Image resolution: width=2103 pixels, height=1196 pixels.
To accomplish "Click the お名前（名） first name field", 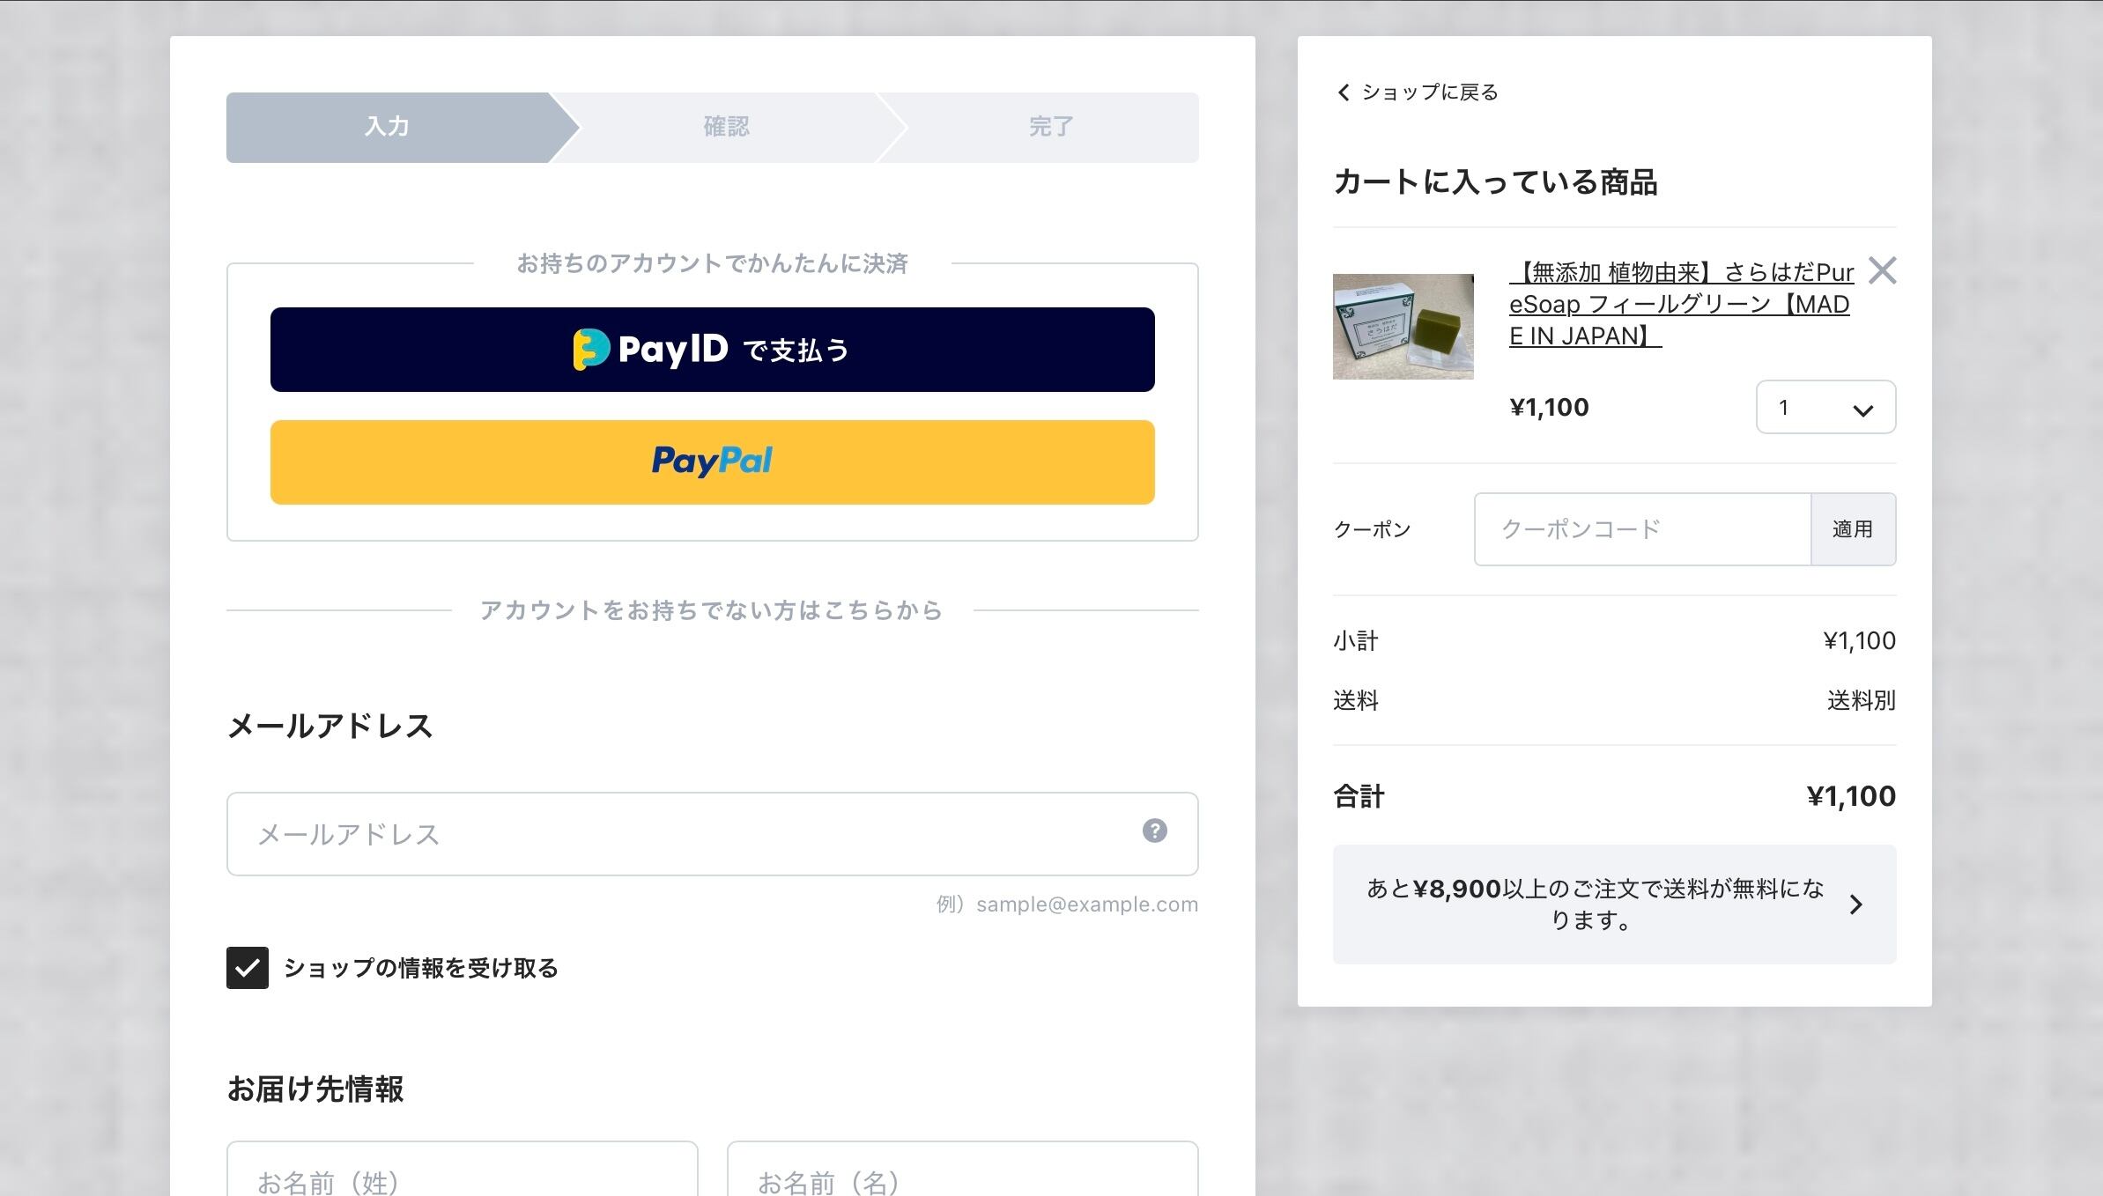I will click(962, 1176).
